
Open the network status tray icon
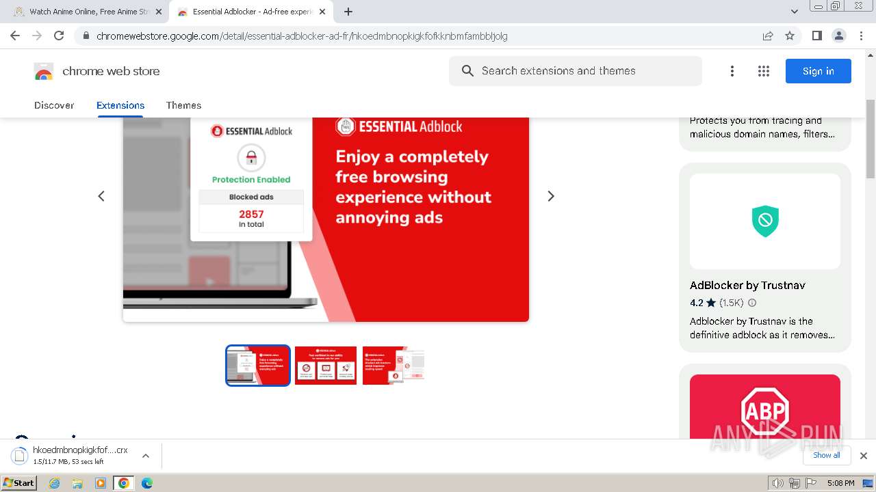pyautogui.click(x=795, y=483)
